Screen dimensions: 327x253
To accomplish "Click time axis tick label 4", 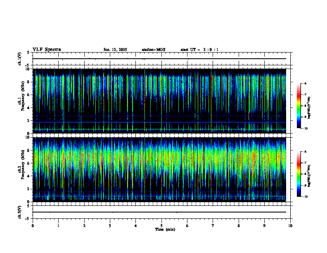I will [135, 226].
